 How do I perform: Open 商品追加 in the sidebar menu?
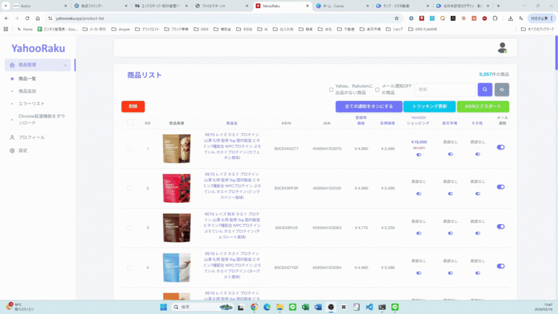click(27, 91)
